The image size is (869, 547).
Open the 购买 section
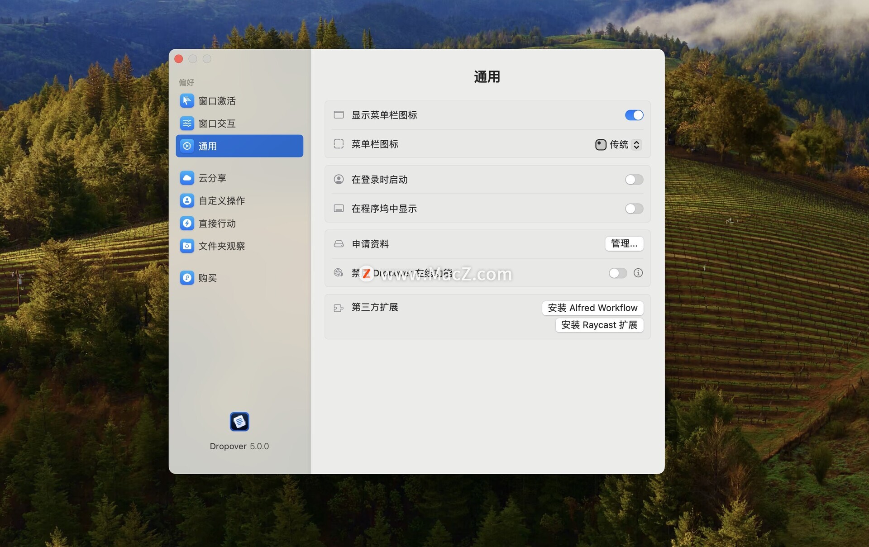point(239,277)
